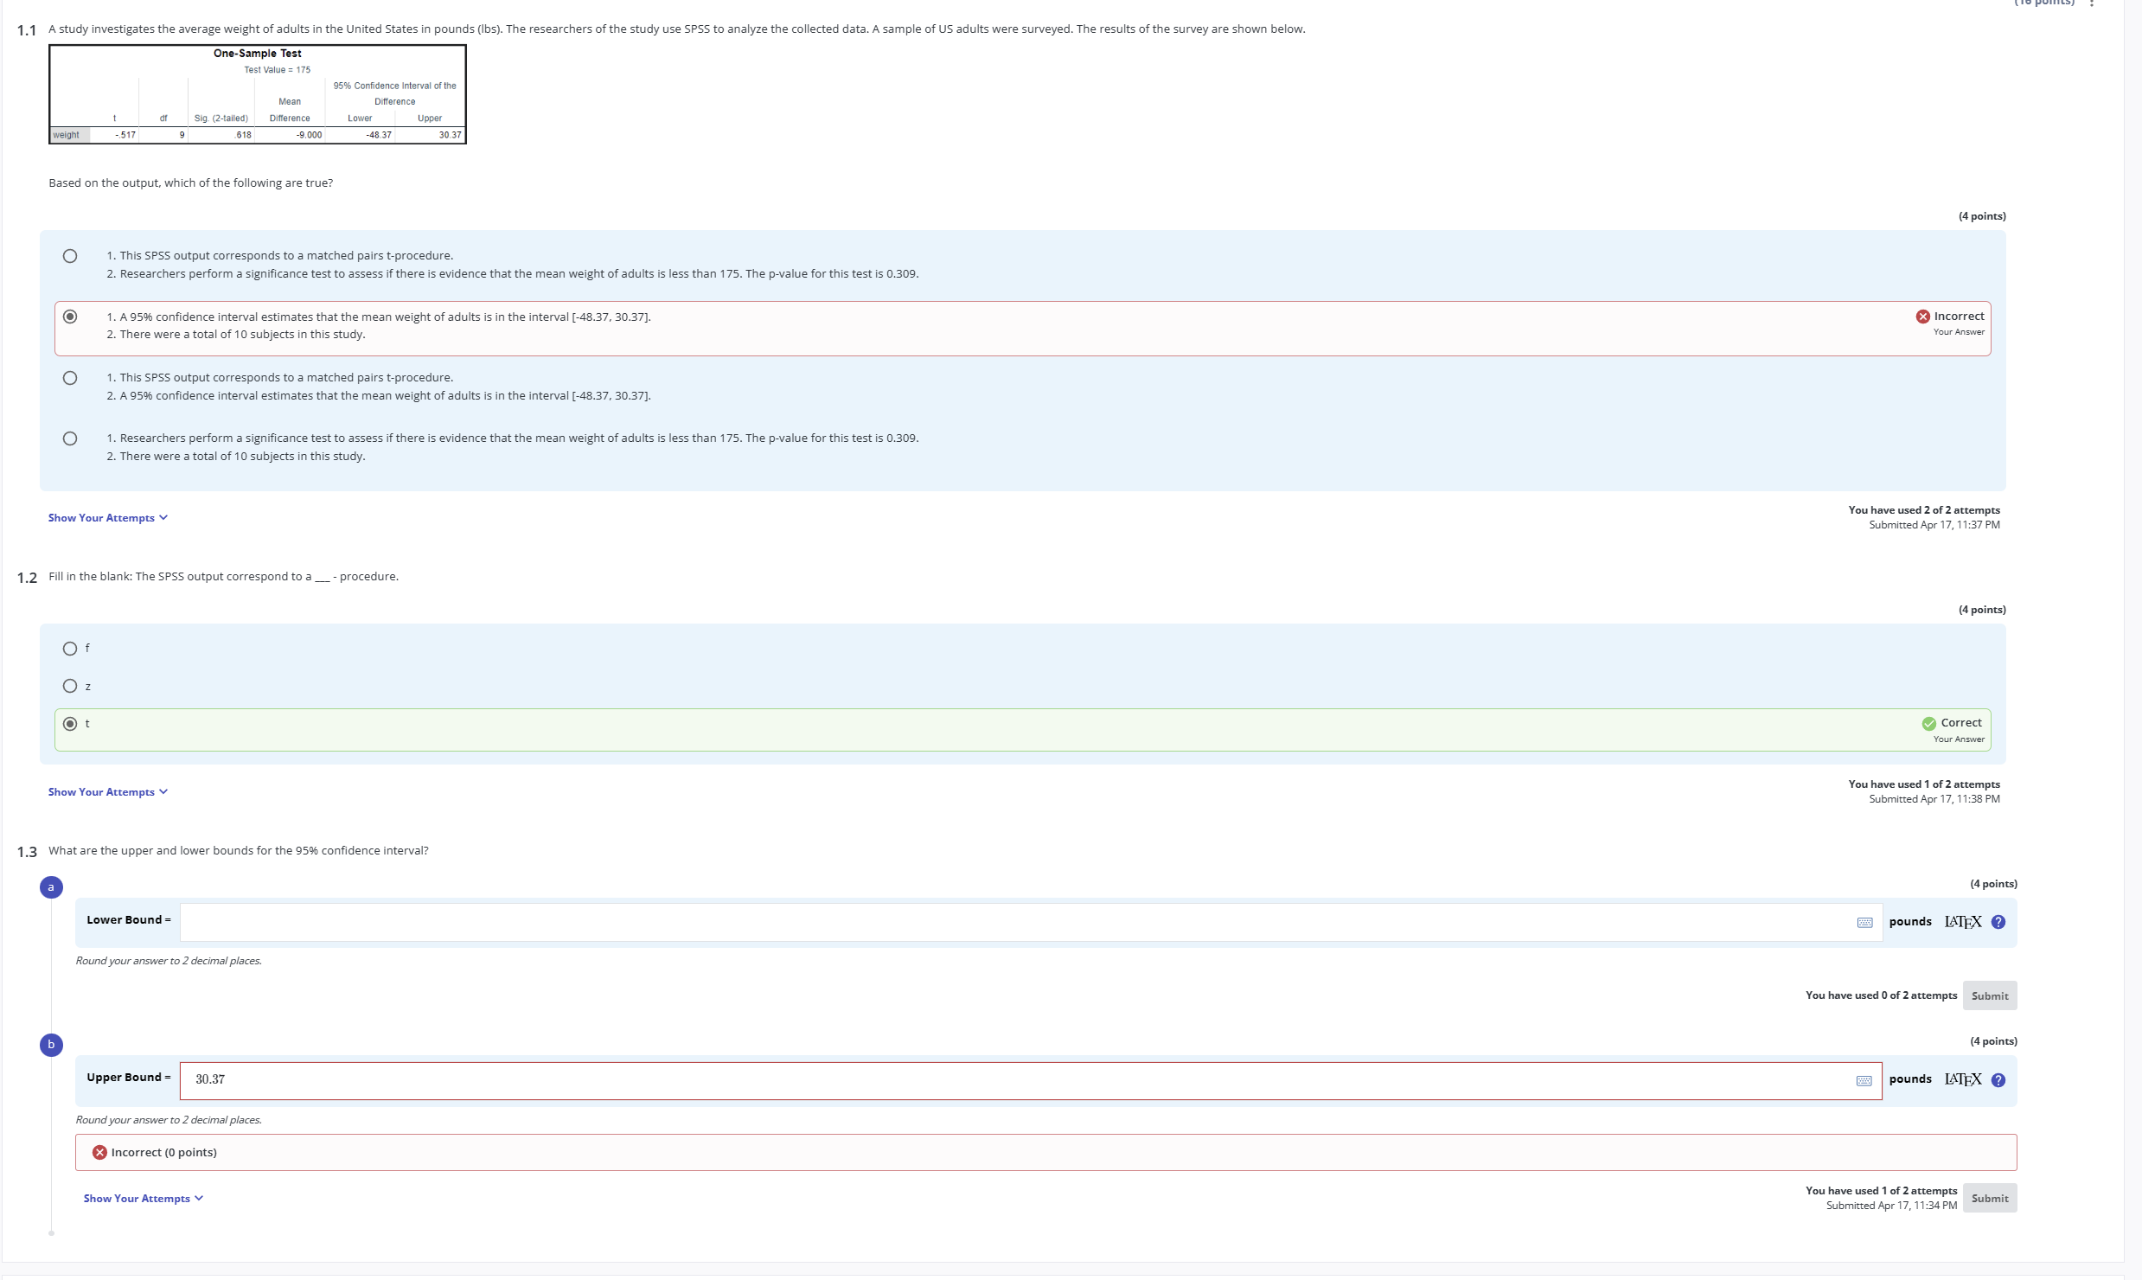Click 'Based on the output' question prompt

[x=190, y=183]
